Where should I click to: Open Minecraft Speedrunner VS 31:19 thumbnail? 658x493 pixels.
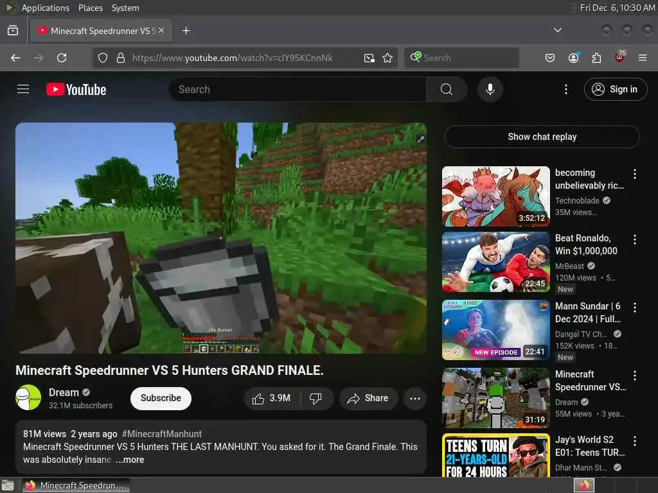point(495,398)
